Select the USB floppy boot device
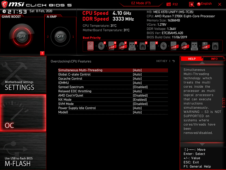Image resolution: width=226 pixels, height=170 pixels. tap(205, 46)
